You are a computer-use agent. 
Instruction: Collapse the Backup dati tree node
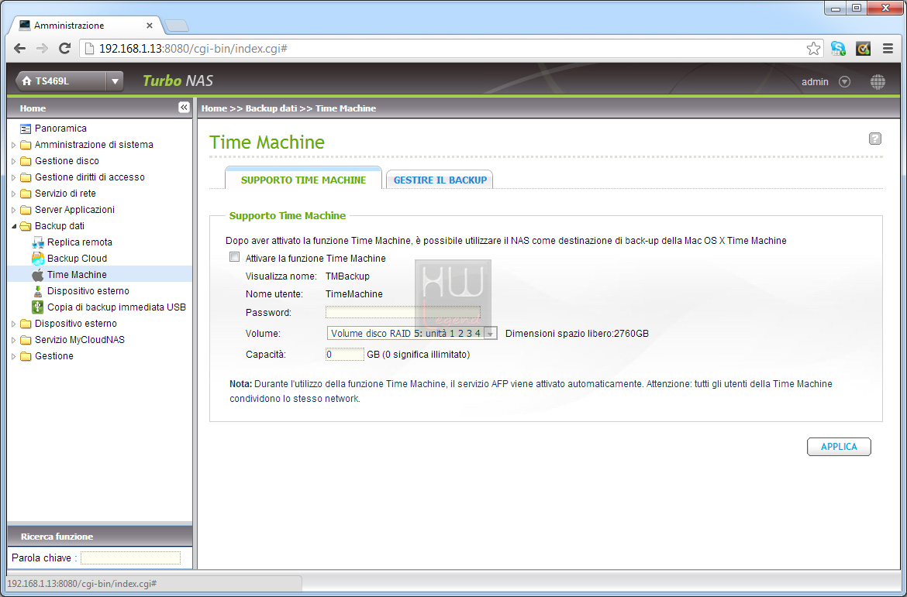[x=14, y=226]
